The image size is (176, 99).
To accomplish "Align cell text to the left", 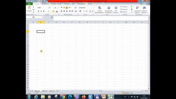I will click(x=61, y=11).
